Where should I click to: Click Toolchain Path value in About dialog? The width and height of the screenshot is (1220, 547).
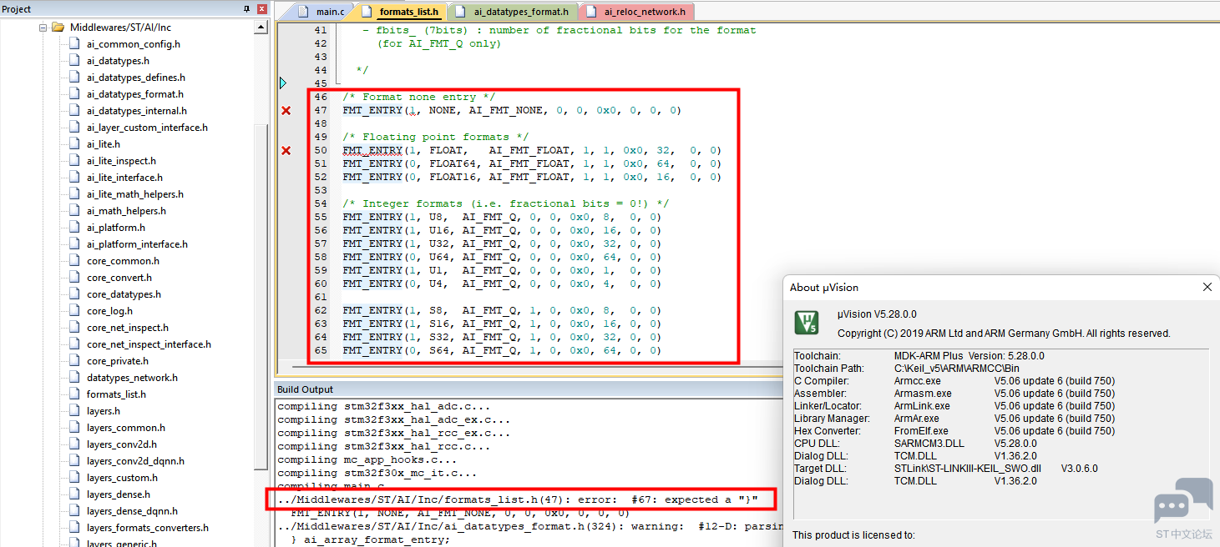coord(957,368)
